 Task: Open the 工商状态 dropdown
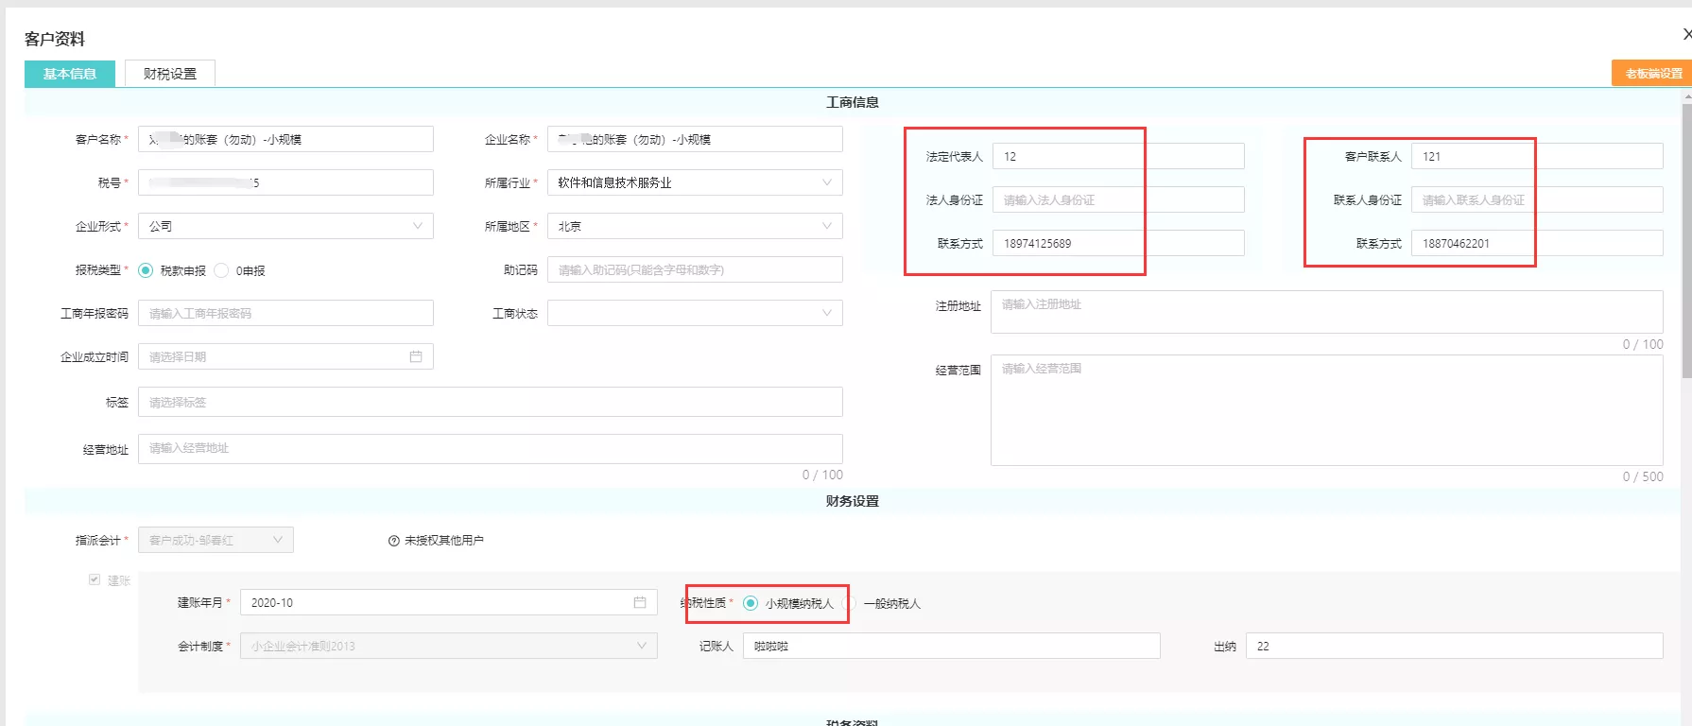[x=695, y=313]
